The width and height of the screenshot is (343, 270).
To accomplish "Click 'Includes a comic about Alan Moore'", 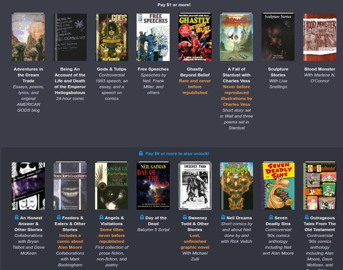I will (x=70, y=241).
